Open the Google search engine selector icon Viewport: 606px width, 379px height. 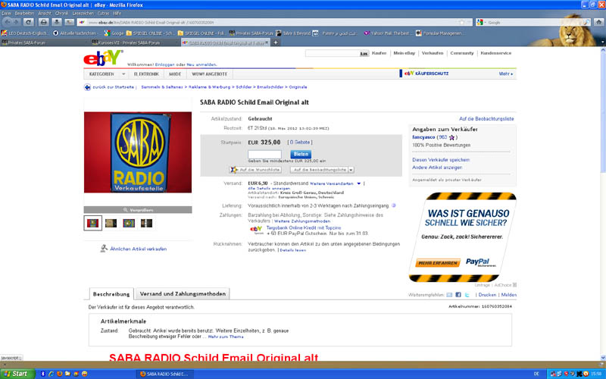480,23
